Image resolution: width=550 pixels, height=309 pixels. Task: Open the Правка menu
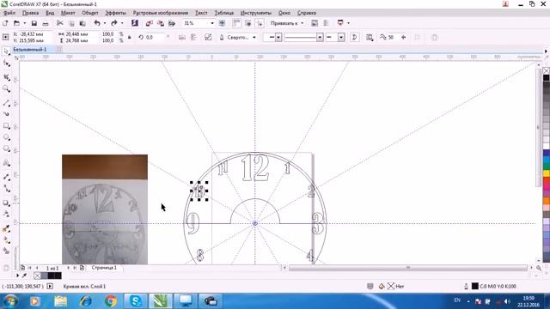tap(31, 13)
